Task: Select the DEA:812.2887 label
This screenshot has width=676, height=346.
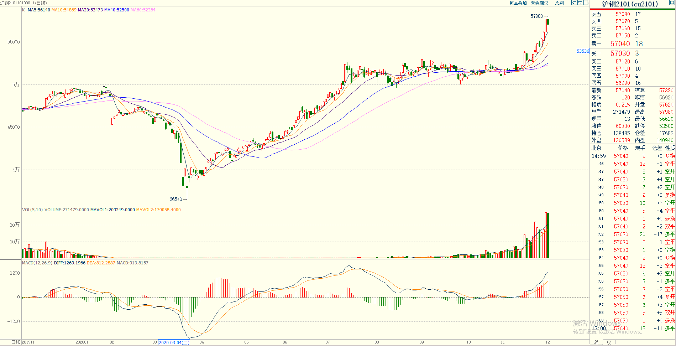Action: tap(101, 263)
